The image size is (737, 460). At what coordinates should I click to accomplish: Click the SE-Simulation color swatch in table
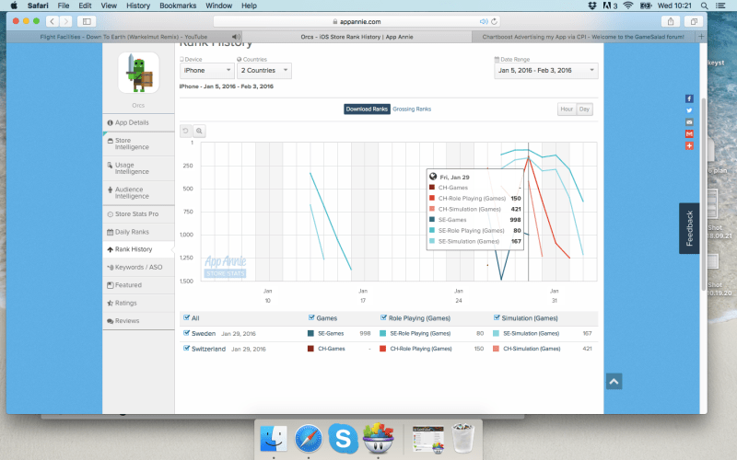(496, 333)
